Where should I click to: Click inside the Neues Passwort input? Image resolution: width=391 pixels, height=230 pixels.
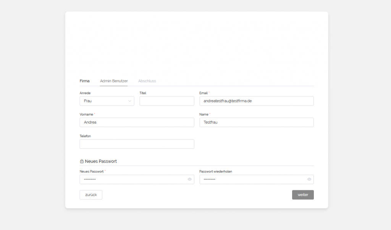pos(132,179)
